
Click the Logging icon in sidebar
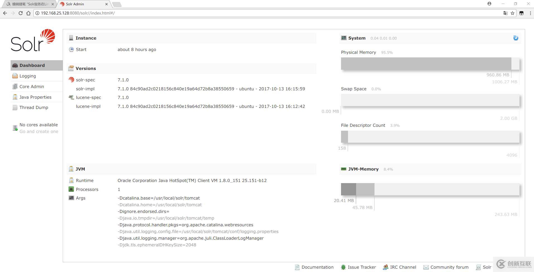[x=15, y=76]
